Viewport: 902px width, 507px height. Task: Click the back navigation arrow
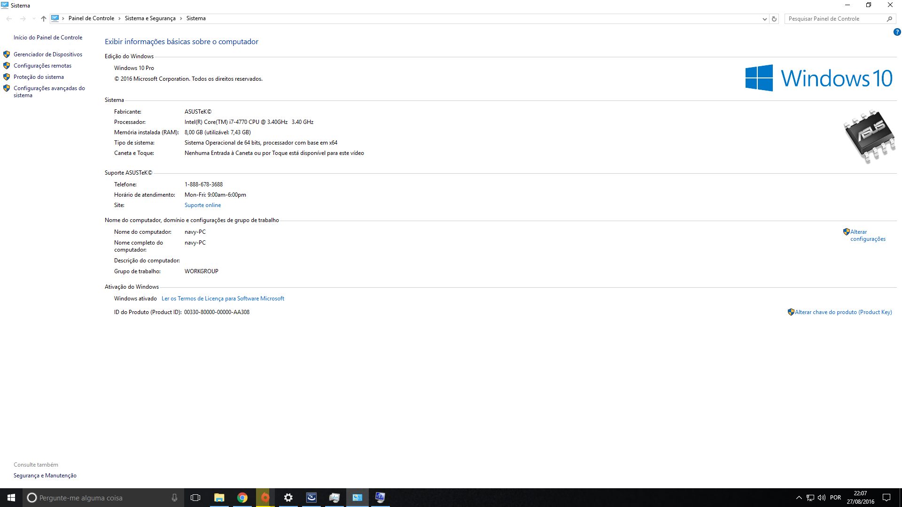[x=9, y=19]
